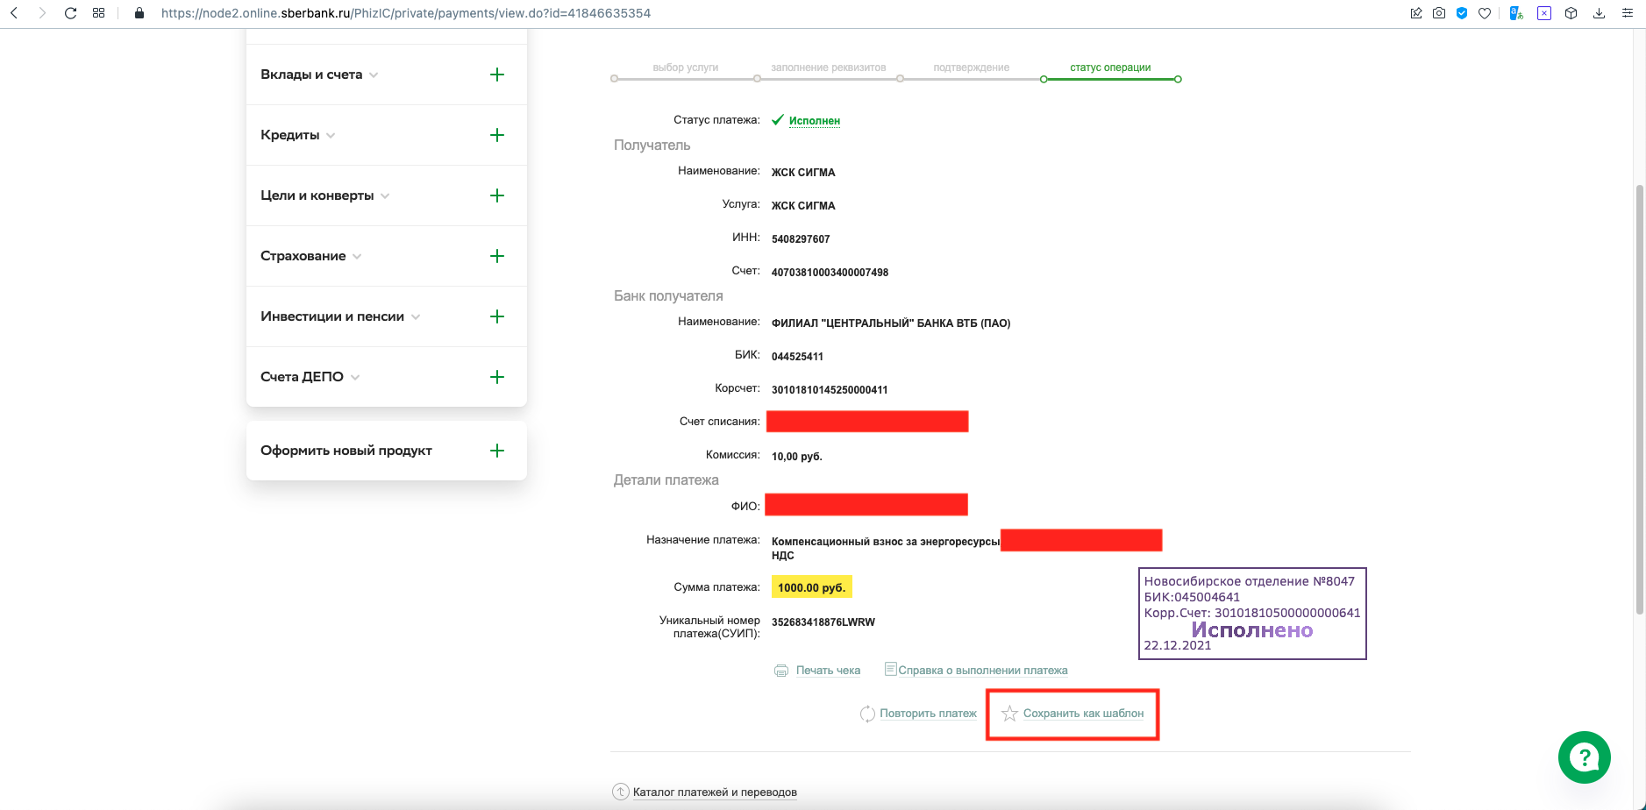Click the blue shield ad-blocker icon

coord(1462,13)
